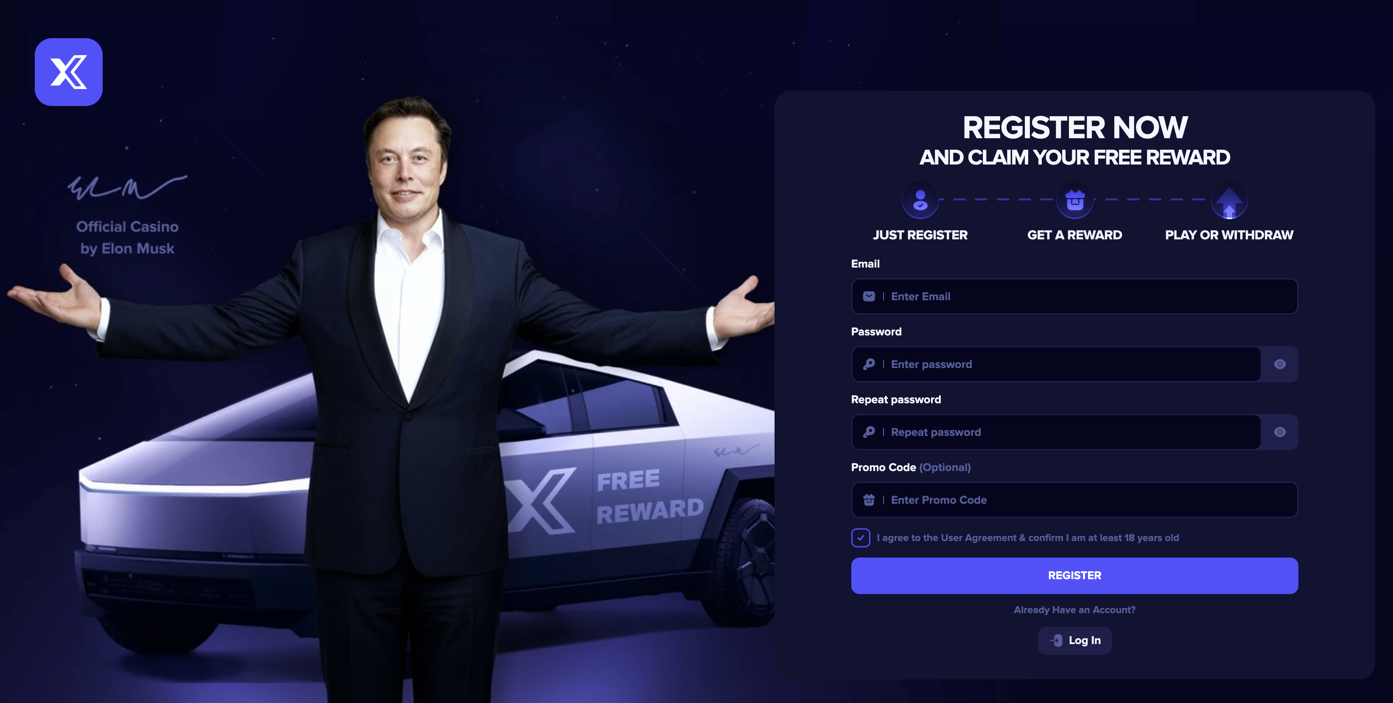Click into the Enter password field
The height and width of the screenshot is (703, 1393).
pyautogui.click(x=1056, y=364)
